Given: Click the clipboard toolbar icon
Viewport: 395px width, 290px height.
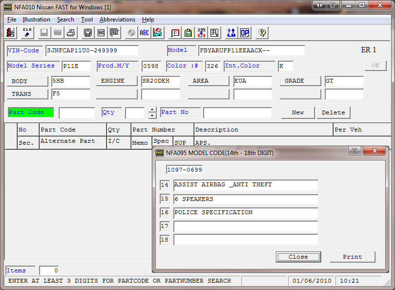Looking at the screenshot, I should (188, 33).
